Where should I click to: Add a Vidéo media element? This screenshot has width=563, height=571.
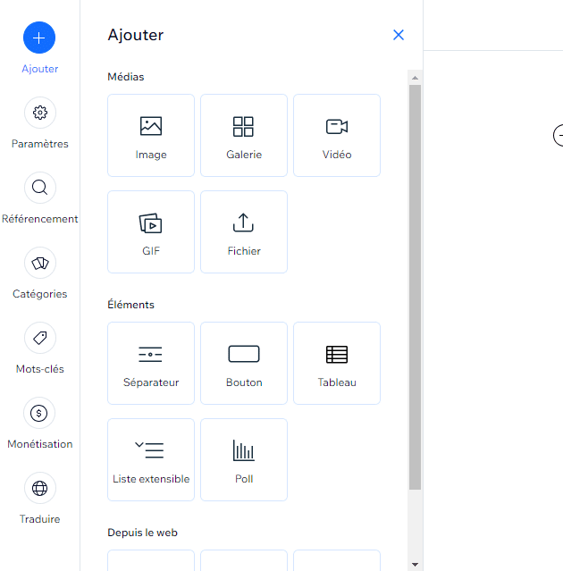pyautogui.click(x=337, y=136)
